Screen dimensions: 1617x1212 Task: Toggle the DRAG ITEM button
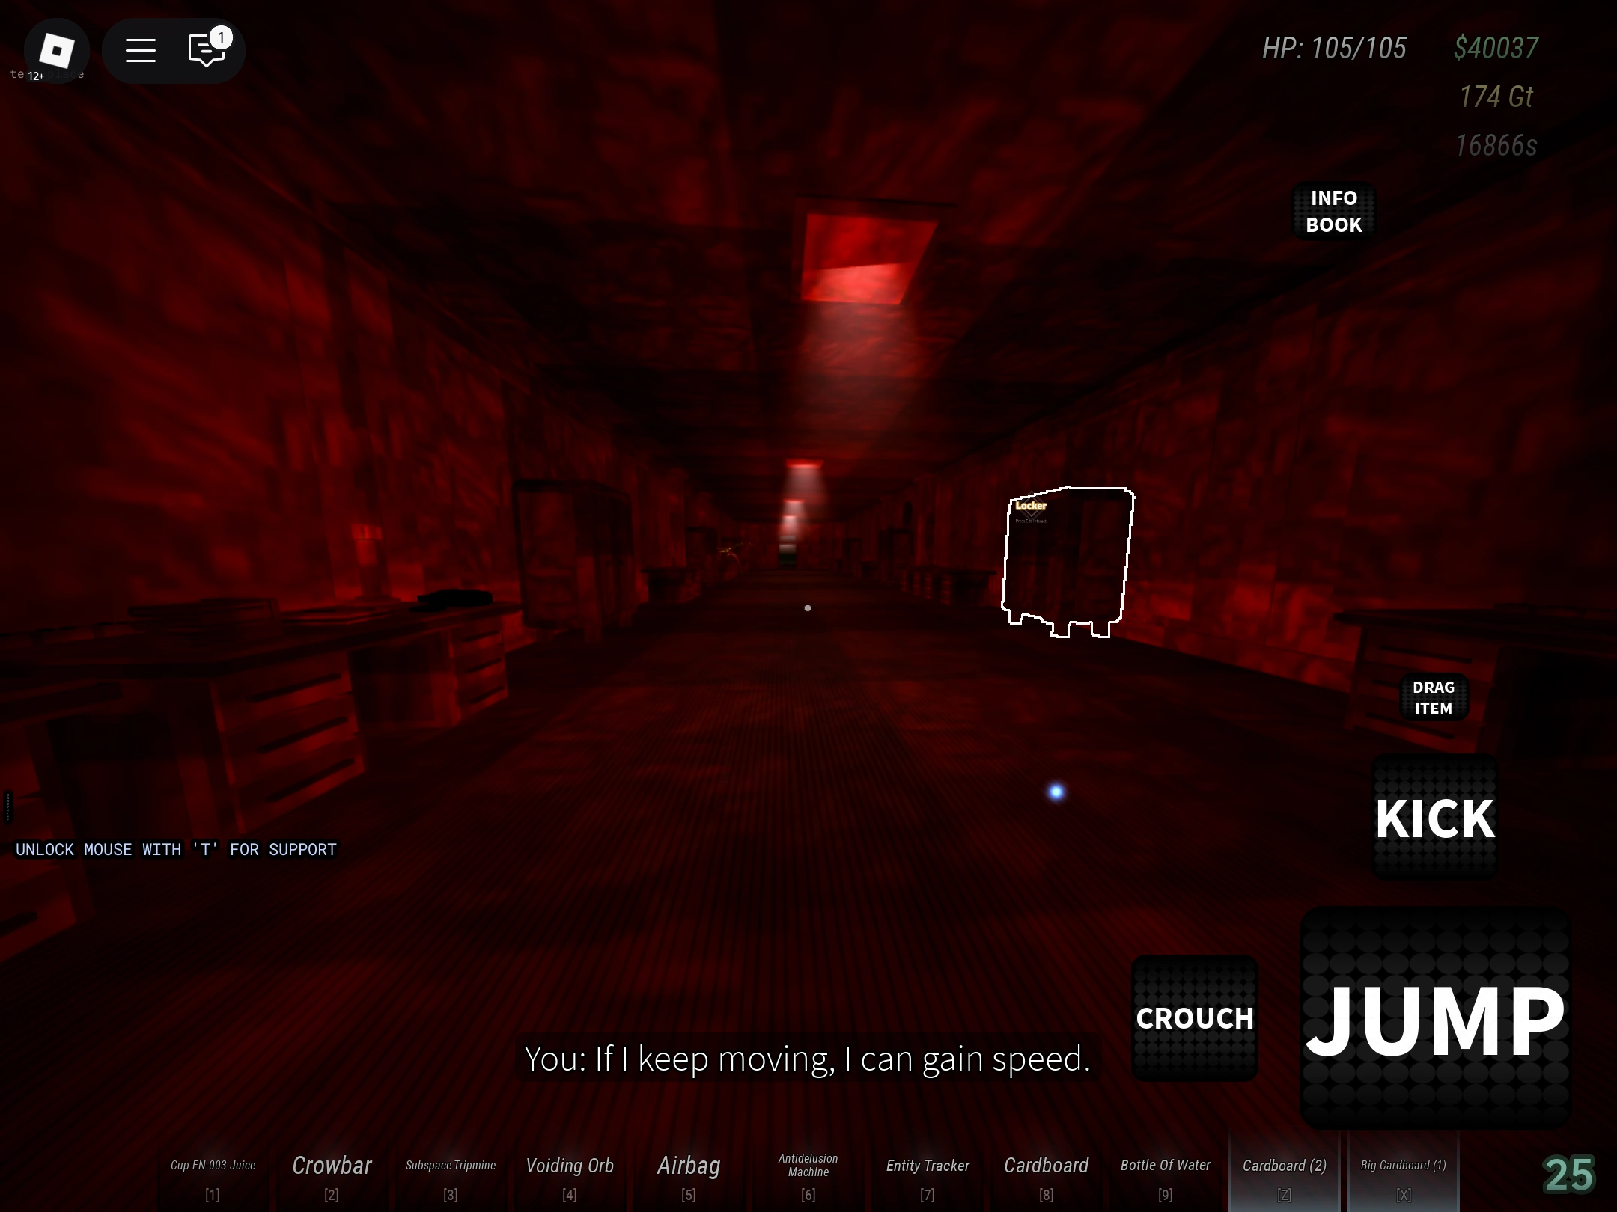pos(1433,697)
